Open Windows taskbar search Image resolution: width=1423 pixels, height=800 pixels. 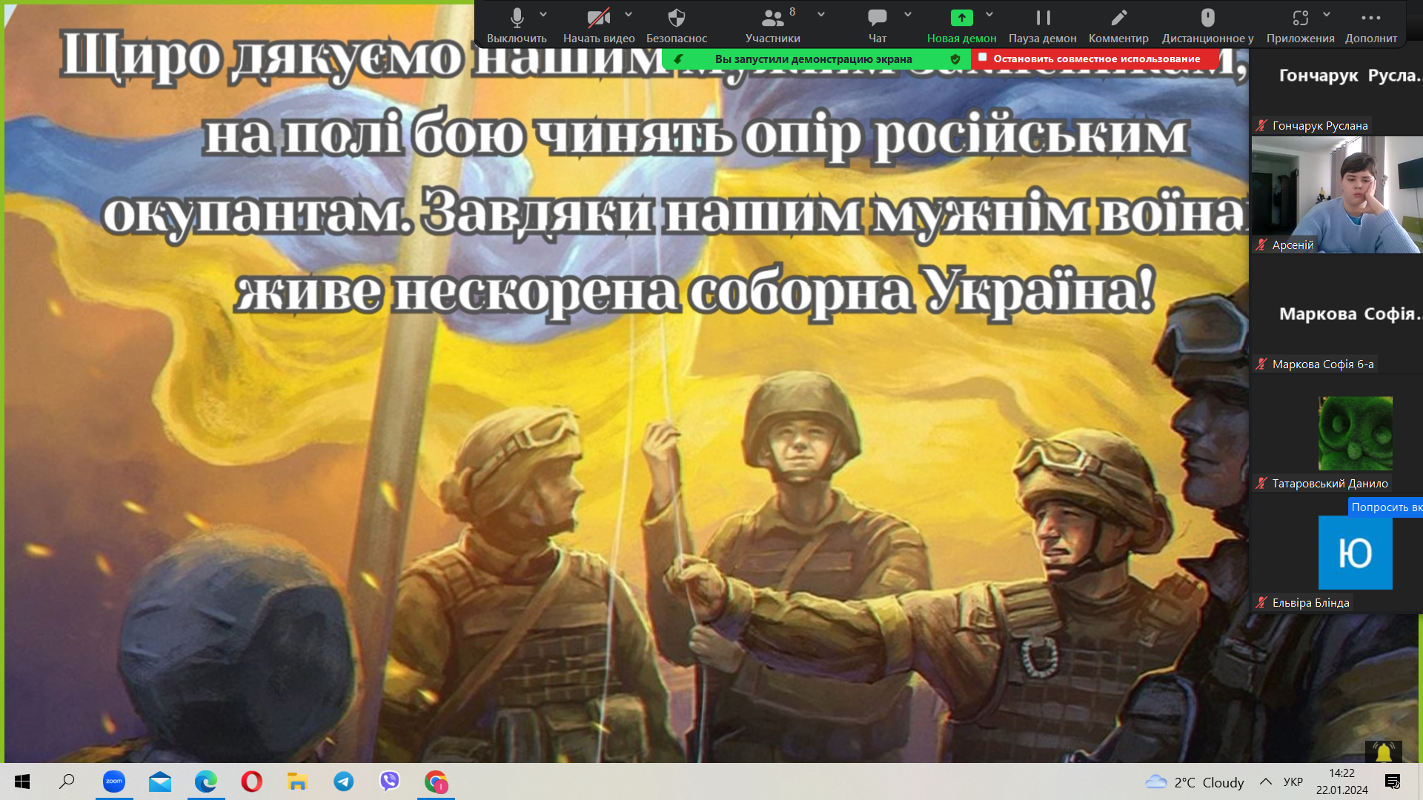pyautogui.click(x=67, y=781)
